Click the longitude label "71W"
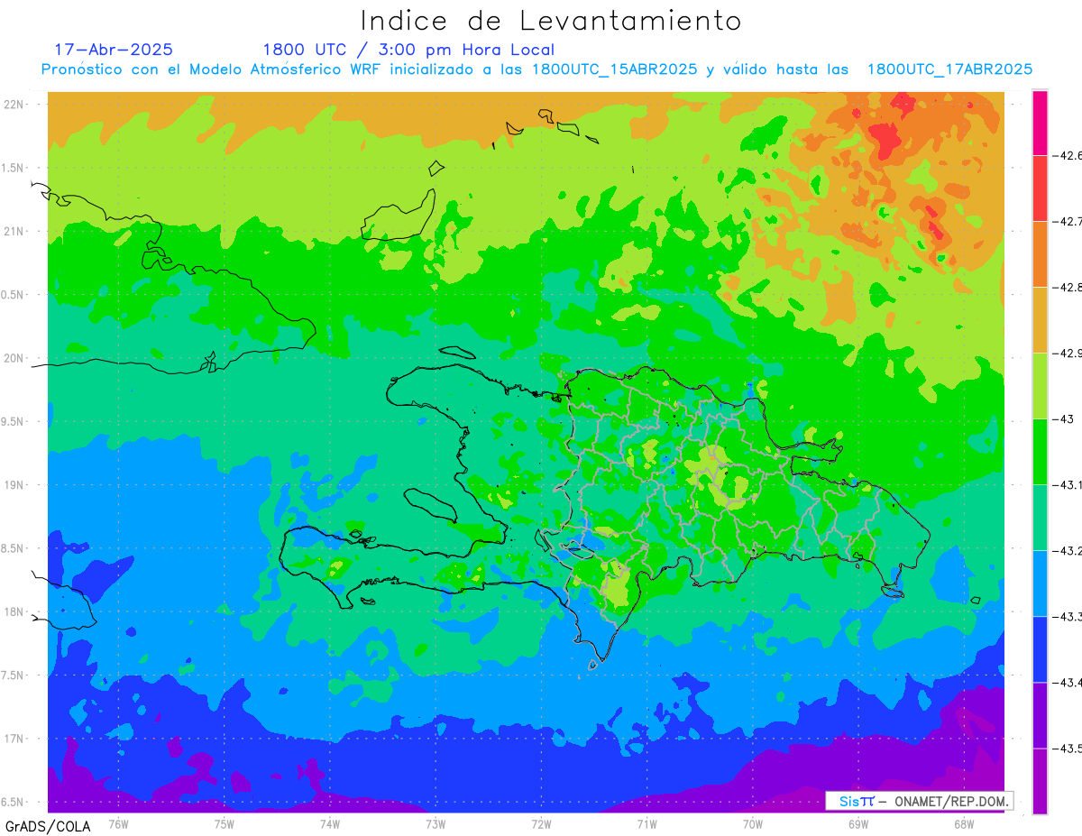1082x836 pixels. point(646,822)
